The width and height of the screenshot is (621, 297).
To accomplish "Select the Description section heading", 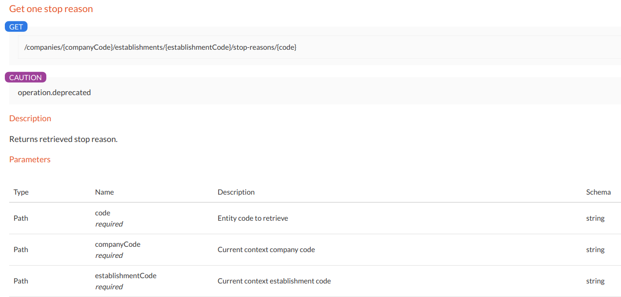I will (30, 118).
